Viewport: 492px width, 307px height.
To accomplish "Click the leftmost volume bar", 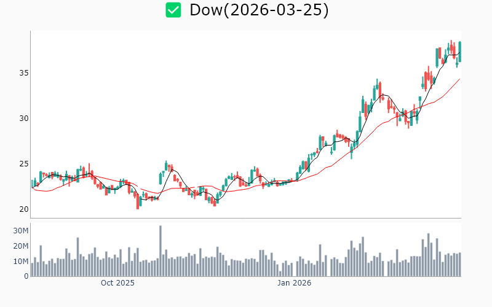I will 32,270.
